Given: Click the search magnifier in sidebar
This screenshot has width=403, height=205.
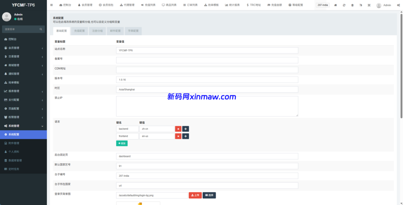Looking at the screenshot, I should point(41,29).
